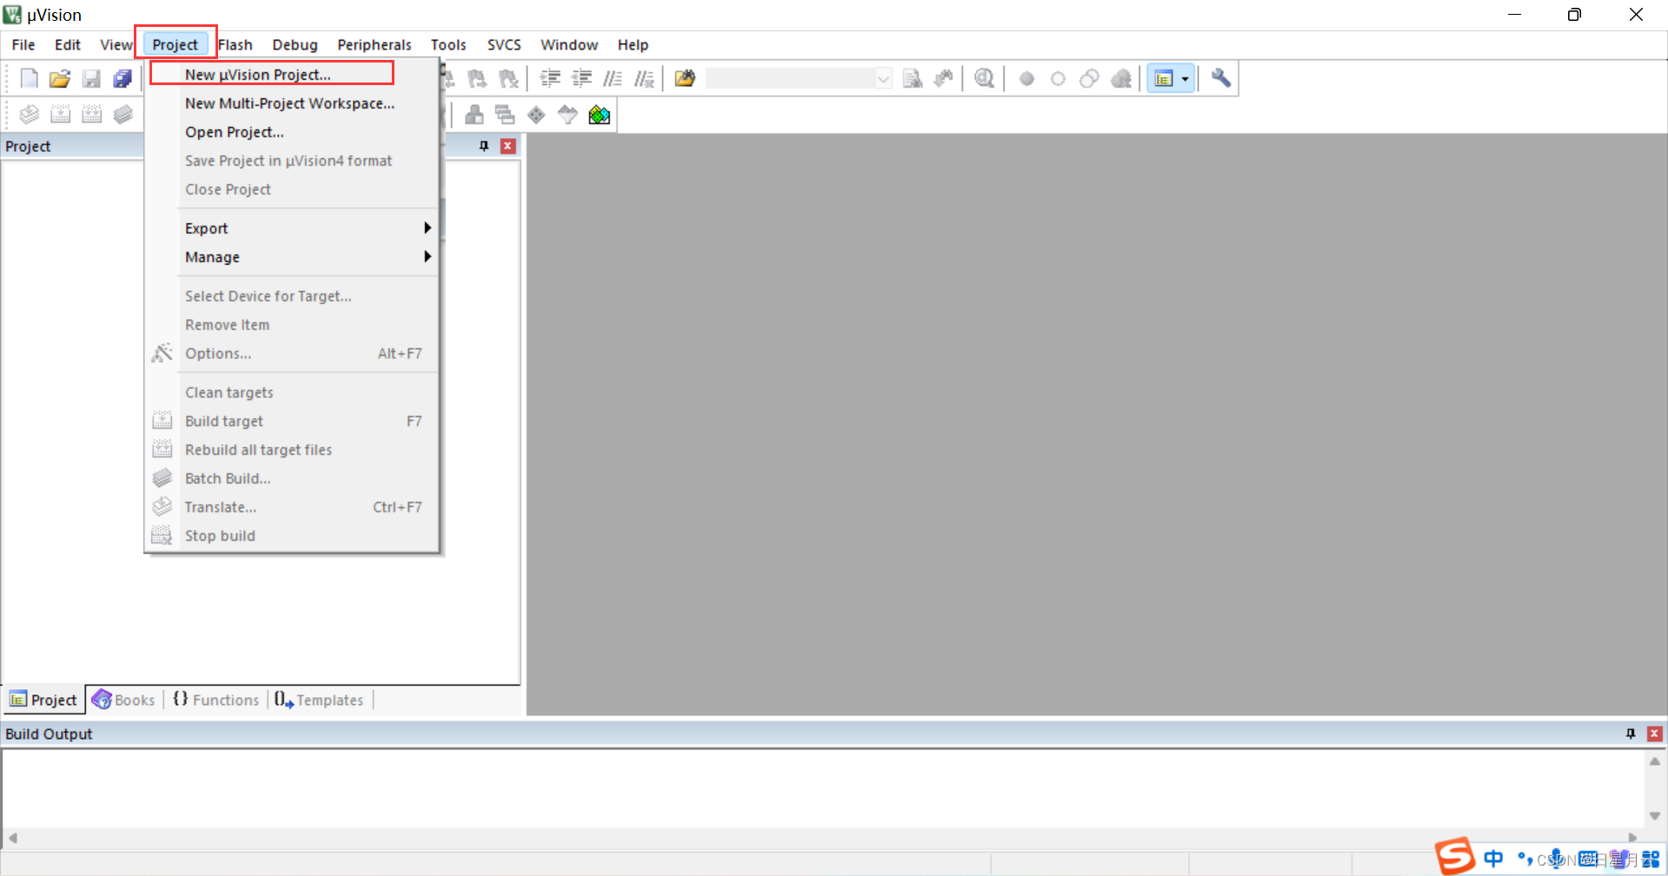Click the Open file folder icon
The width and height of the screenshot is (1668, 876).
point(60,79)
